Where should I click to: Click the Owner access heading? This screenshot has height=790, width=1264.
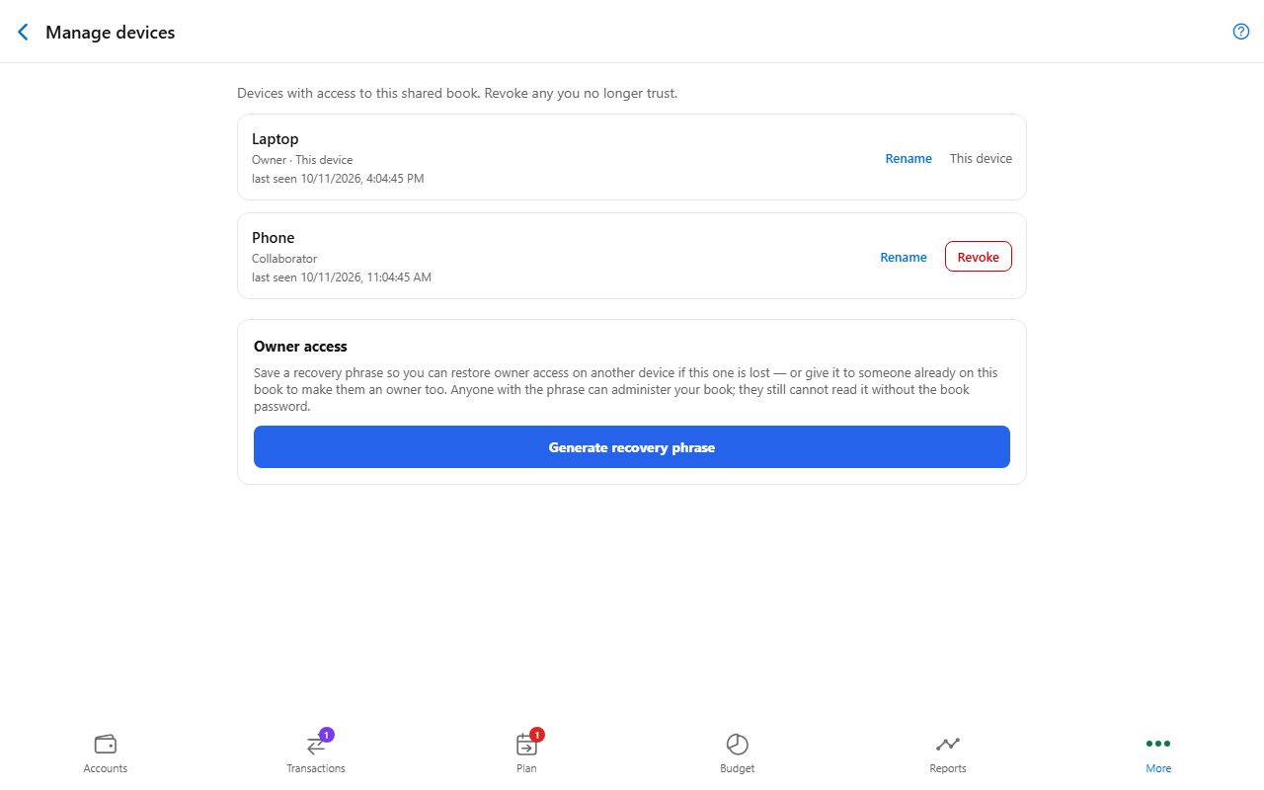(300, 347)
